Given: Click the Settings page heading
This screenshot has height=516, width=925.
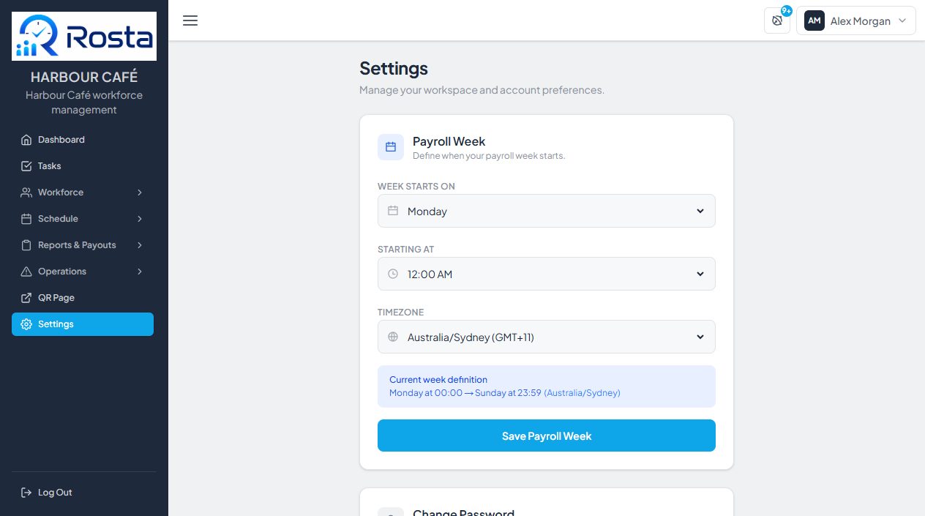Looking at the screenshot, I should tap(394, 68).
